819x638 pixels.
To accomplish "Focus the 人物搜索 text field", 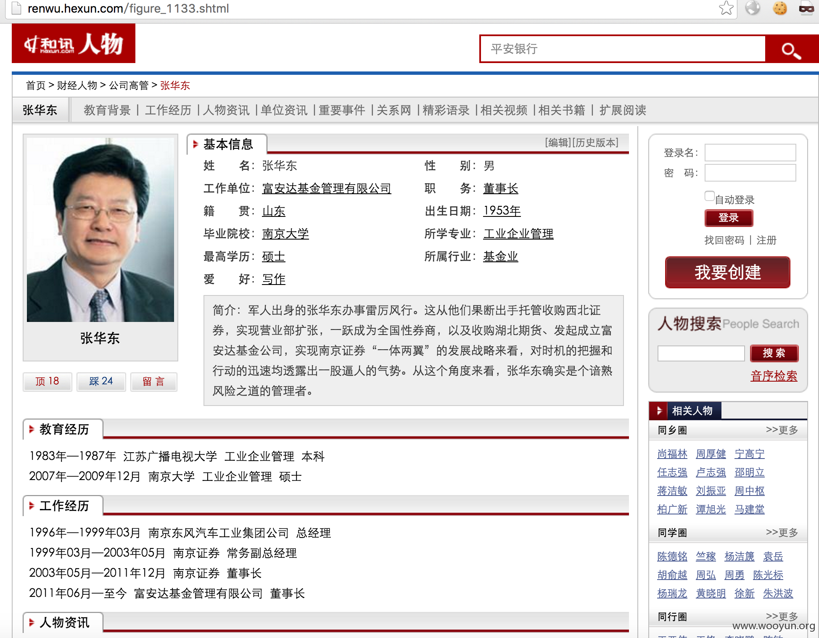I will pyautogui.click(x=701, y=353).
